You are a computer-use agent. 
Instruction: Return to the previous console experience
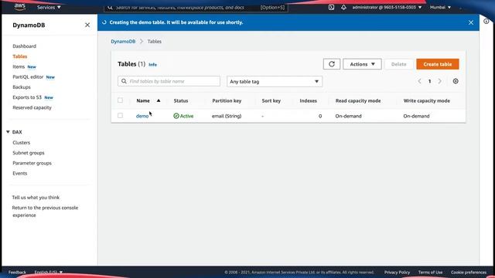click(x=45, y=212)
